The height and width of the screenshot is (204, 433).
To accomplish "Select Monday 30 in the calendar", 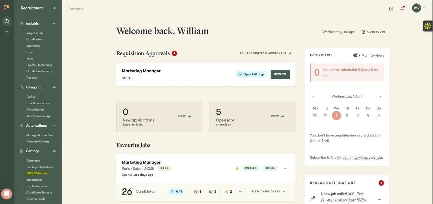I will [315, 115].
